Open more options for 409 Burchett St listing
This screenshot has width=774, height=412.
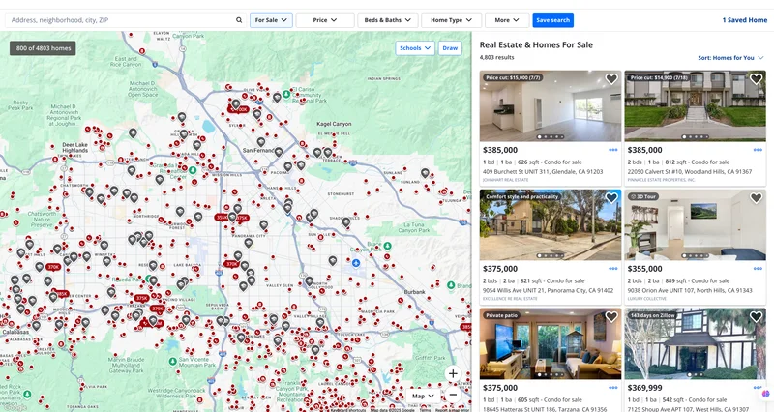612,150
